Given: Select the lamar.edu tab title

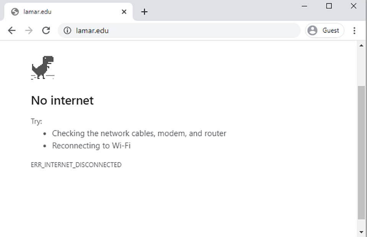Looking at the screenshot, I should pyautogui.click(x=37, y=12).
